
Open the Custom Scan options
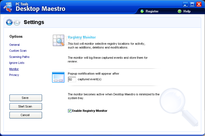[18, 51]
